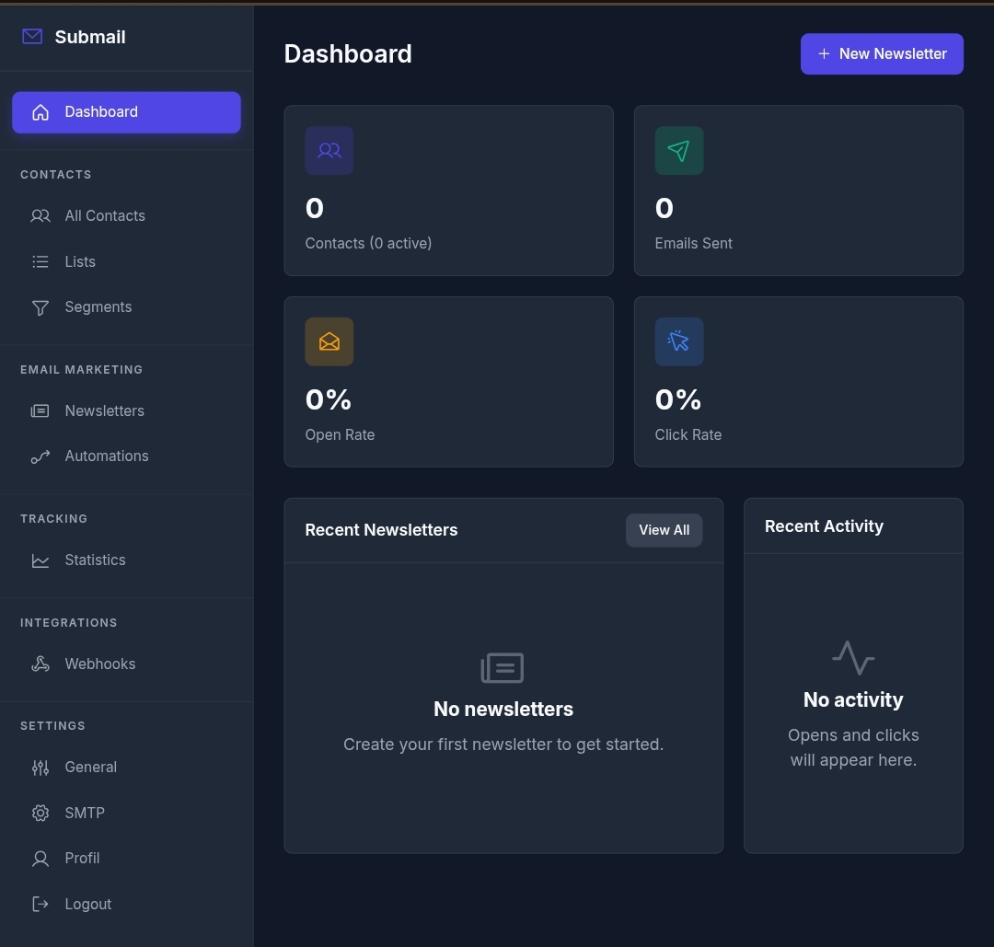The height and width of the screenshot is (947, 994).
Task: Click View All in Recent Newsletters
Action: pos(664,530)
